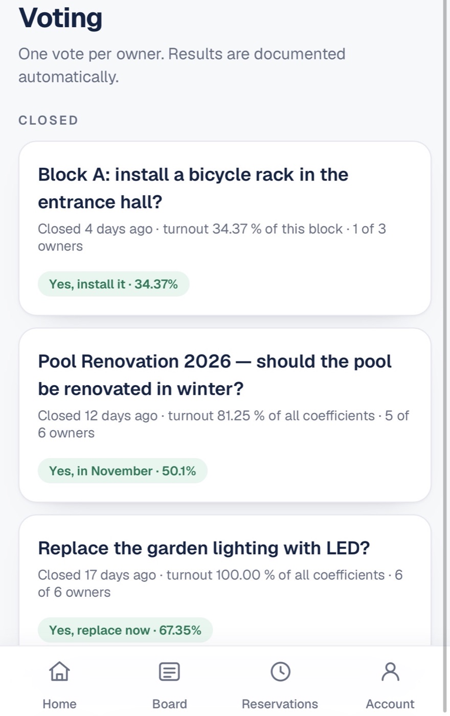The height and width of the screenshot is (716, 450).
Task: Switch to the Reservations tab label
Action: click(x=280, y=704)
